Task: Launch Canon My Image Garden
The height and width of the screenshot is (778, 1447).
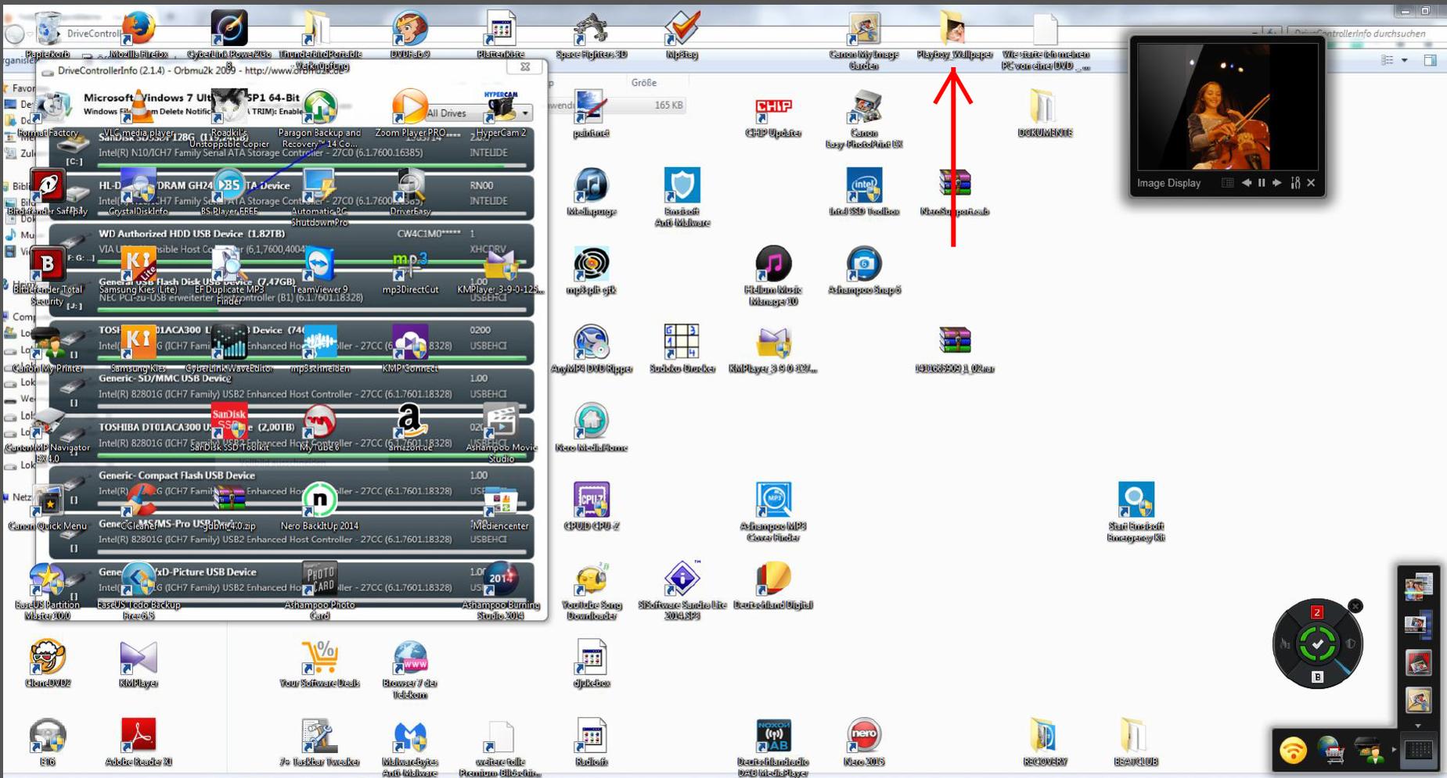Action: (x=864, y=39)
